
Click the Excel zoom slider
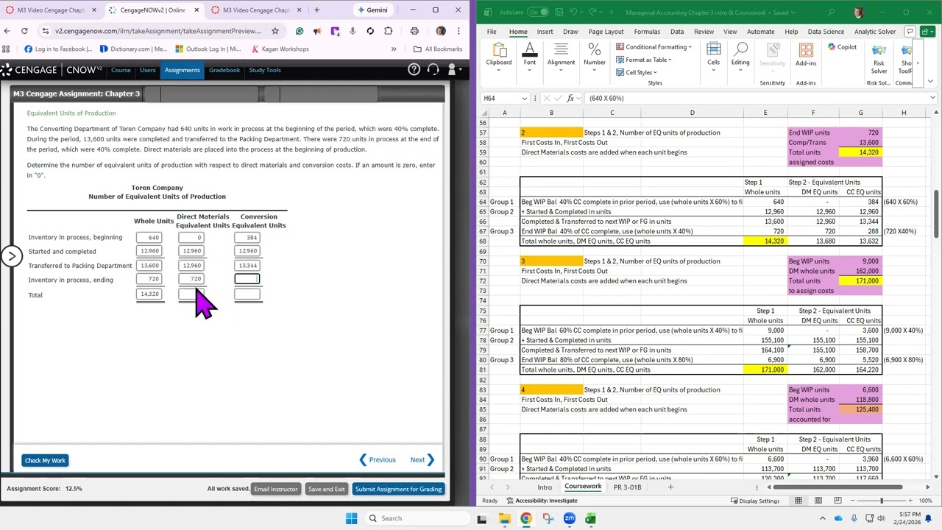881,501
